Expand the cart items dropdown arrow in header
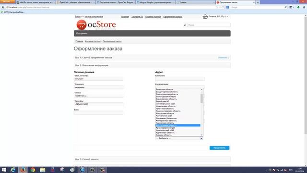Image resolution: width=307 pixels, height=173 pixels. pyautogui.click(x=227, y=16)
